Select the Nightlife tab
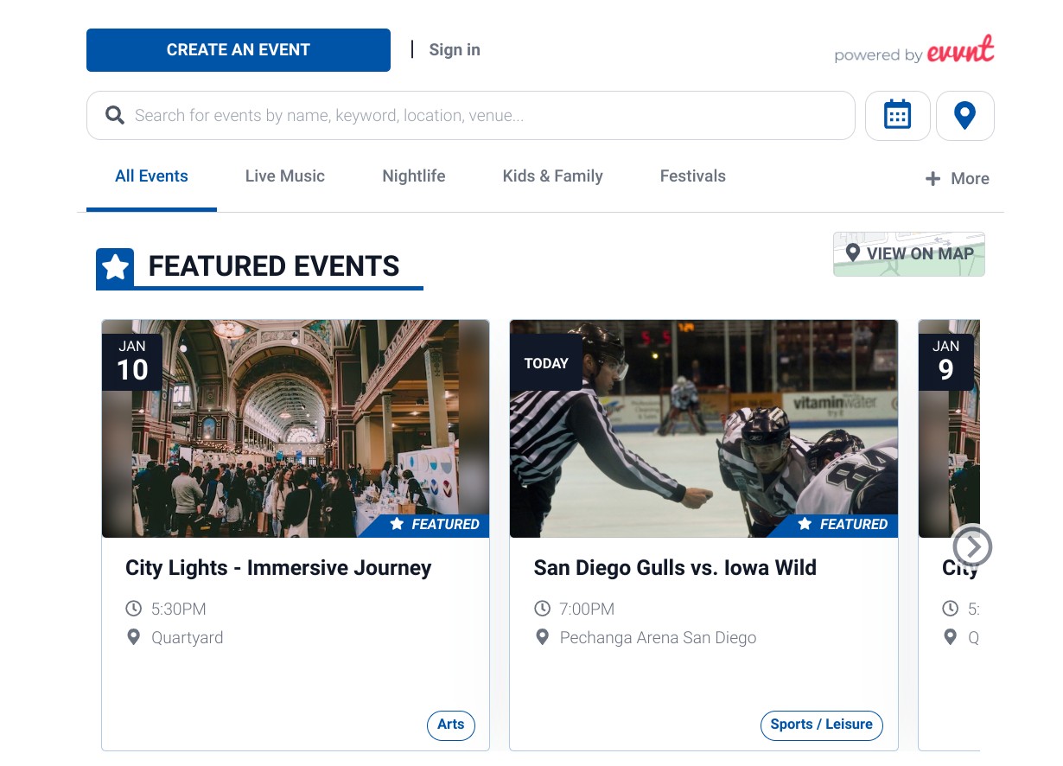This screenshot has height=766, width=1063. click(x=414, y=176)
